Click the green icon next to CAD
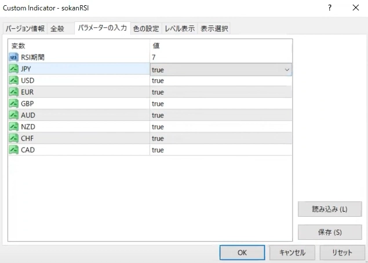Image resolution: width=368 pixels, height=263 pixels. [x=13, y=150]
